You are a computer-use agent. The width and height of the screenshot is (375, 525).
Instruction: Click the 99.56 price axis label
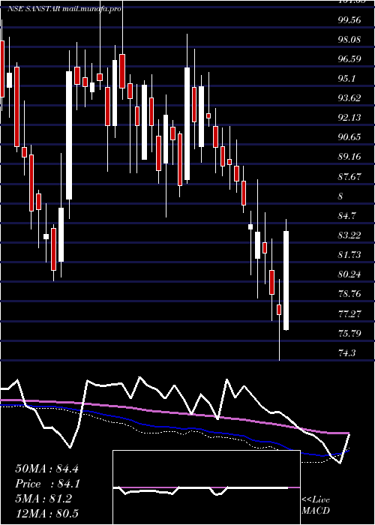(349, 19)
